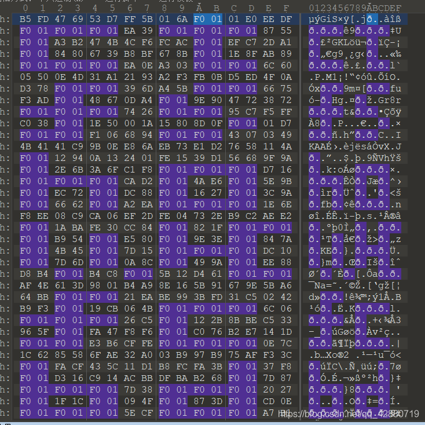
Task: Click ASCII text 'Gr8r' in the character pane
Action: tap(390, 100)
